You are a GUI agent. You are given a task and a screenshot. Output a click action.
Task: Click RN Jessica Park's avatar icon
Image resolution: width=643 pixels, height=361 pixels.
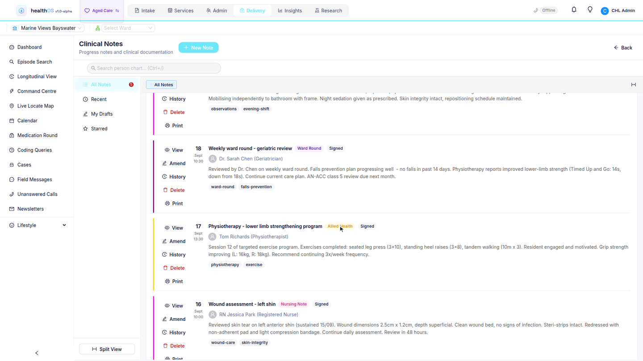(213, 315)
